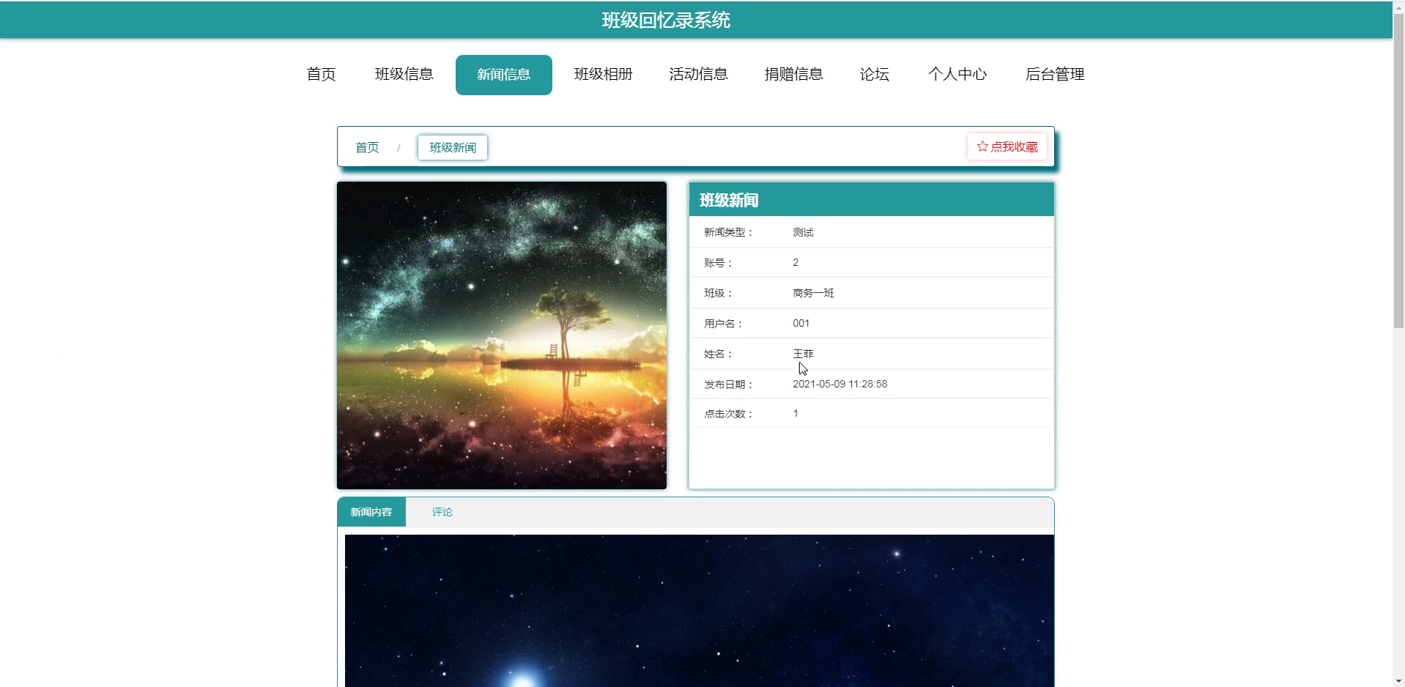
Task: Open the 后台管理 navigation item
Action: point(1055,74)
